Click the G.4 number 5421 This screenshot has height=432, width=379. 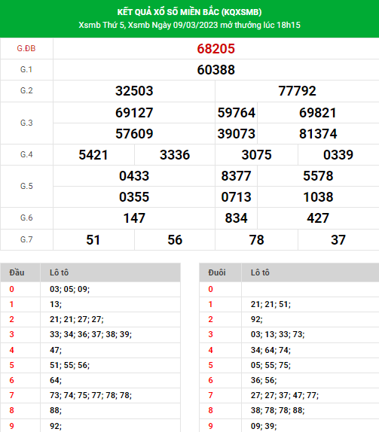point(93,155)
